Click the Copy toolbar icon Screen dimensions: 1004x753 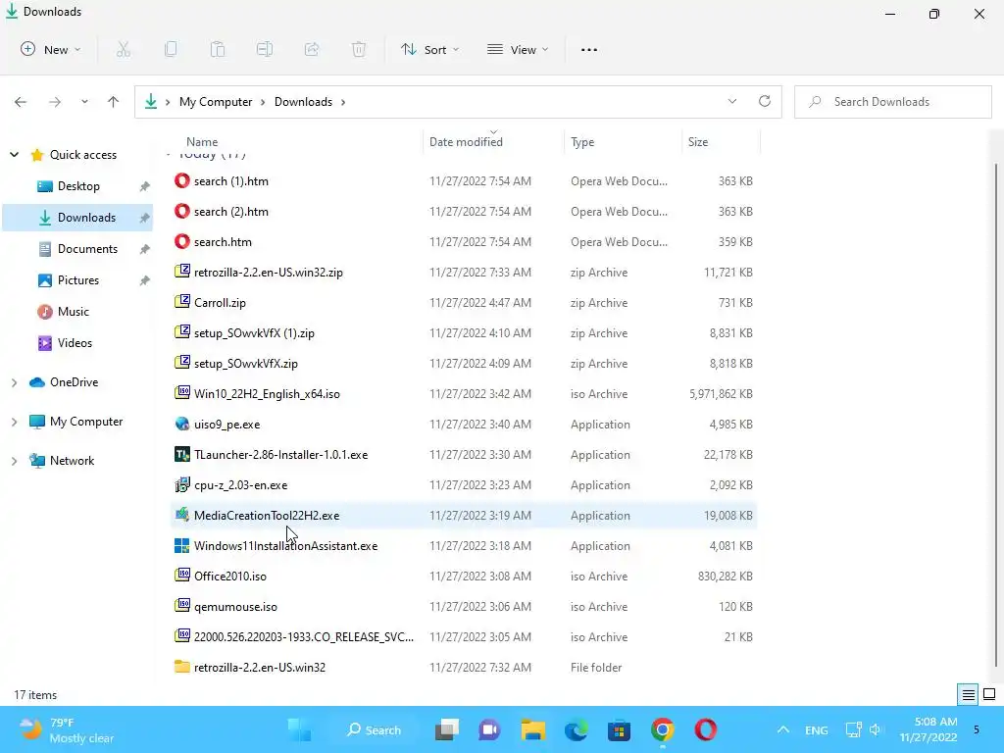tap(171, 49)
